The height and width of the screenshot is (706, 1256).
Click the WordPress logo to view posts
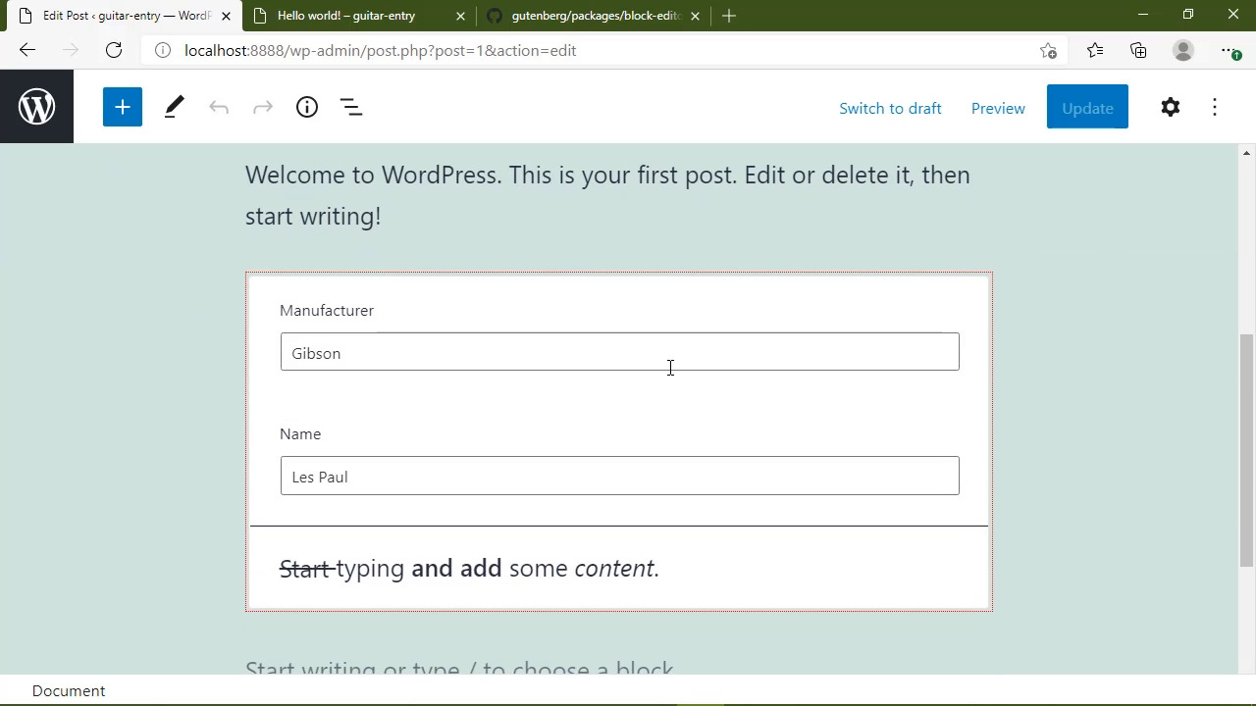pyautogui.click(x=36, y=107)
